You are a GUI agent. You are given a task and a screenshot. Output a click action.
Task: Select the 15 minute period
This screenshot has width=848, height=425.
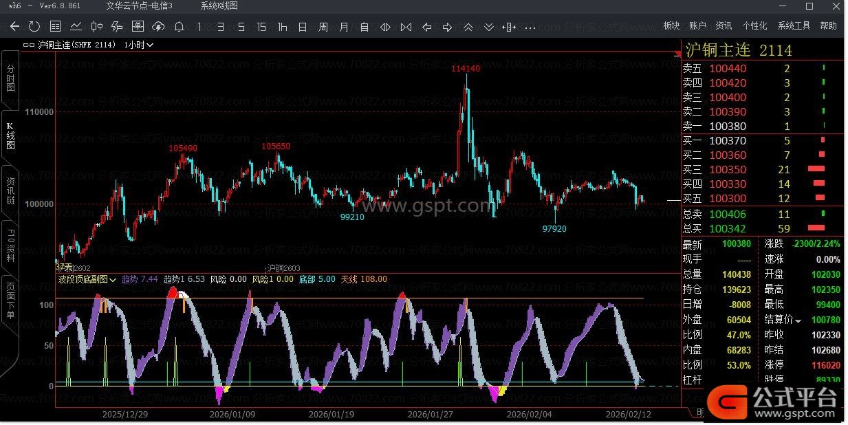261,27
